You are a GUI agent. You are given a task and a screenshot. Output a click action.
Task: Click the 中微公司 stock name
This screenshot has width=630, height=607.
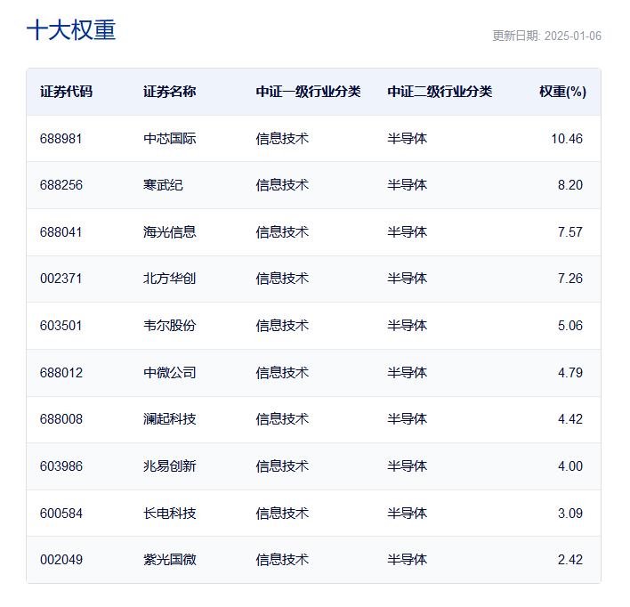(169, 373)
